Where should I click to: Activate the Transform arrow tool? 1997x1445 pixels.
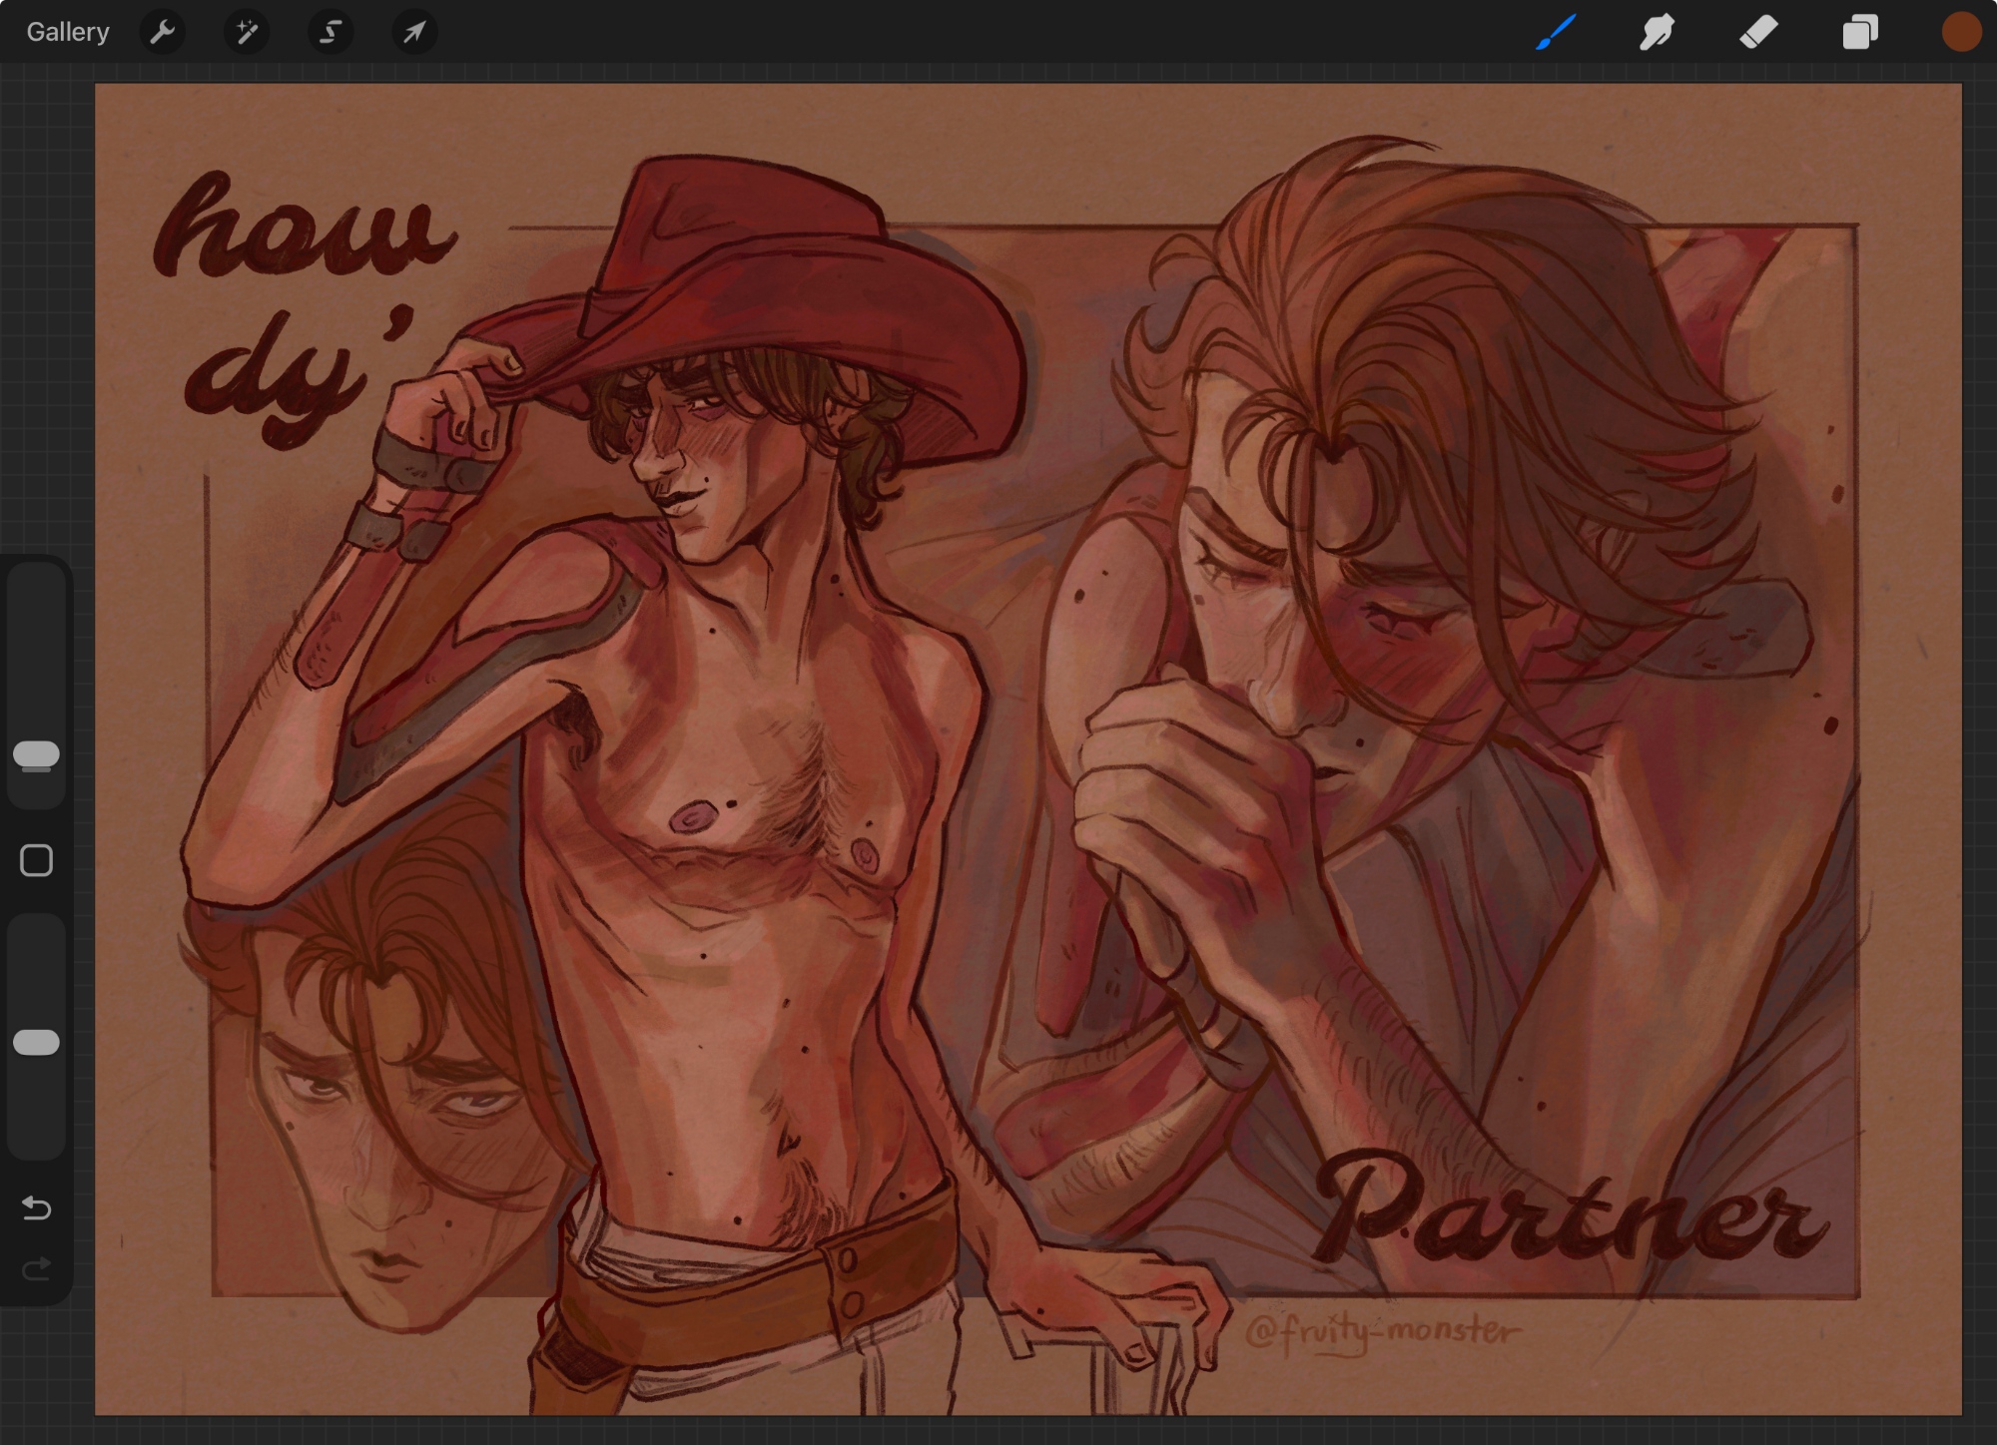pyautogui.click(x=413, y=32)
